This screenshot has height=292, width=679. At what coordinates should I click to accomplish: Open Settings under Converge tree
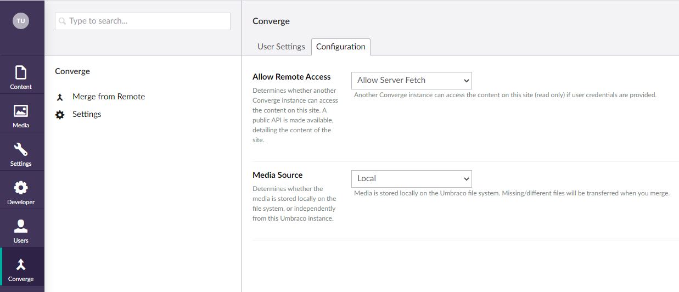click(x=87, y=114)
